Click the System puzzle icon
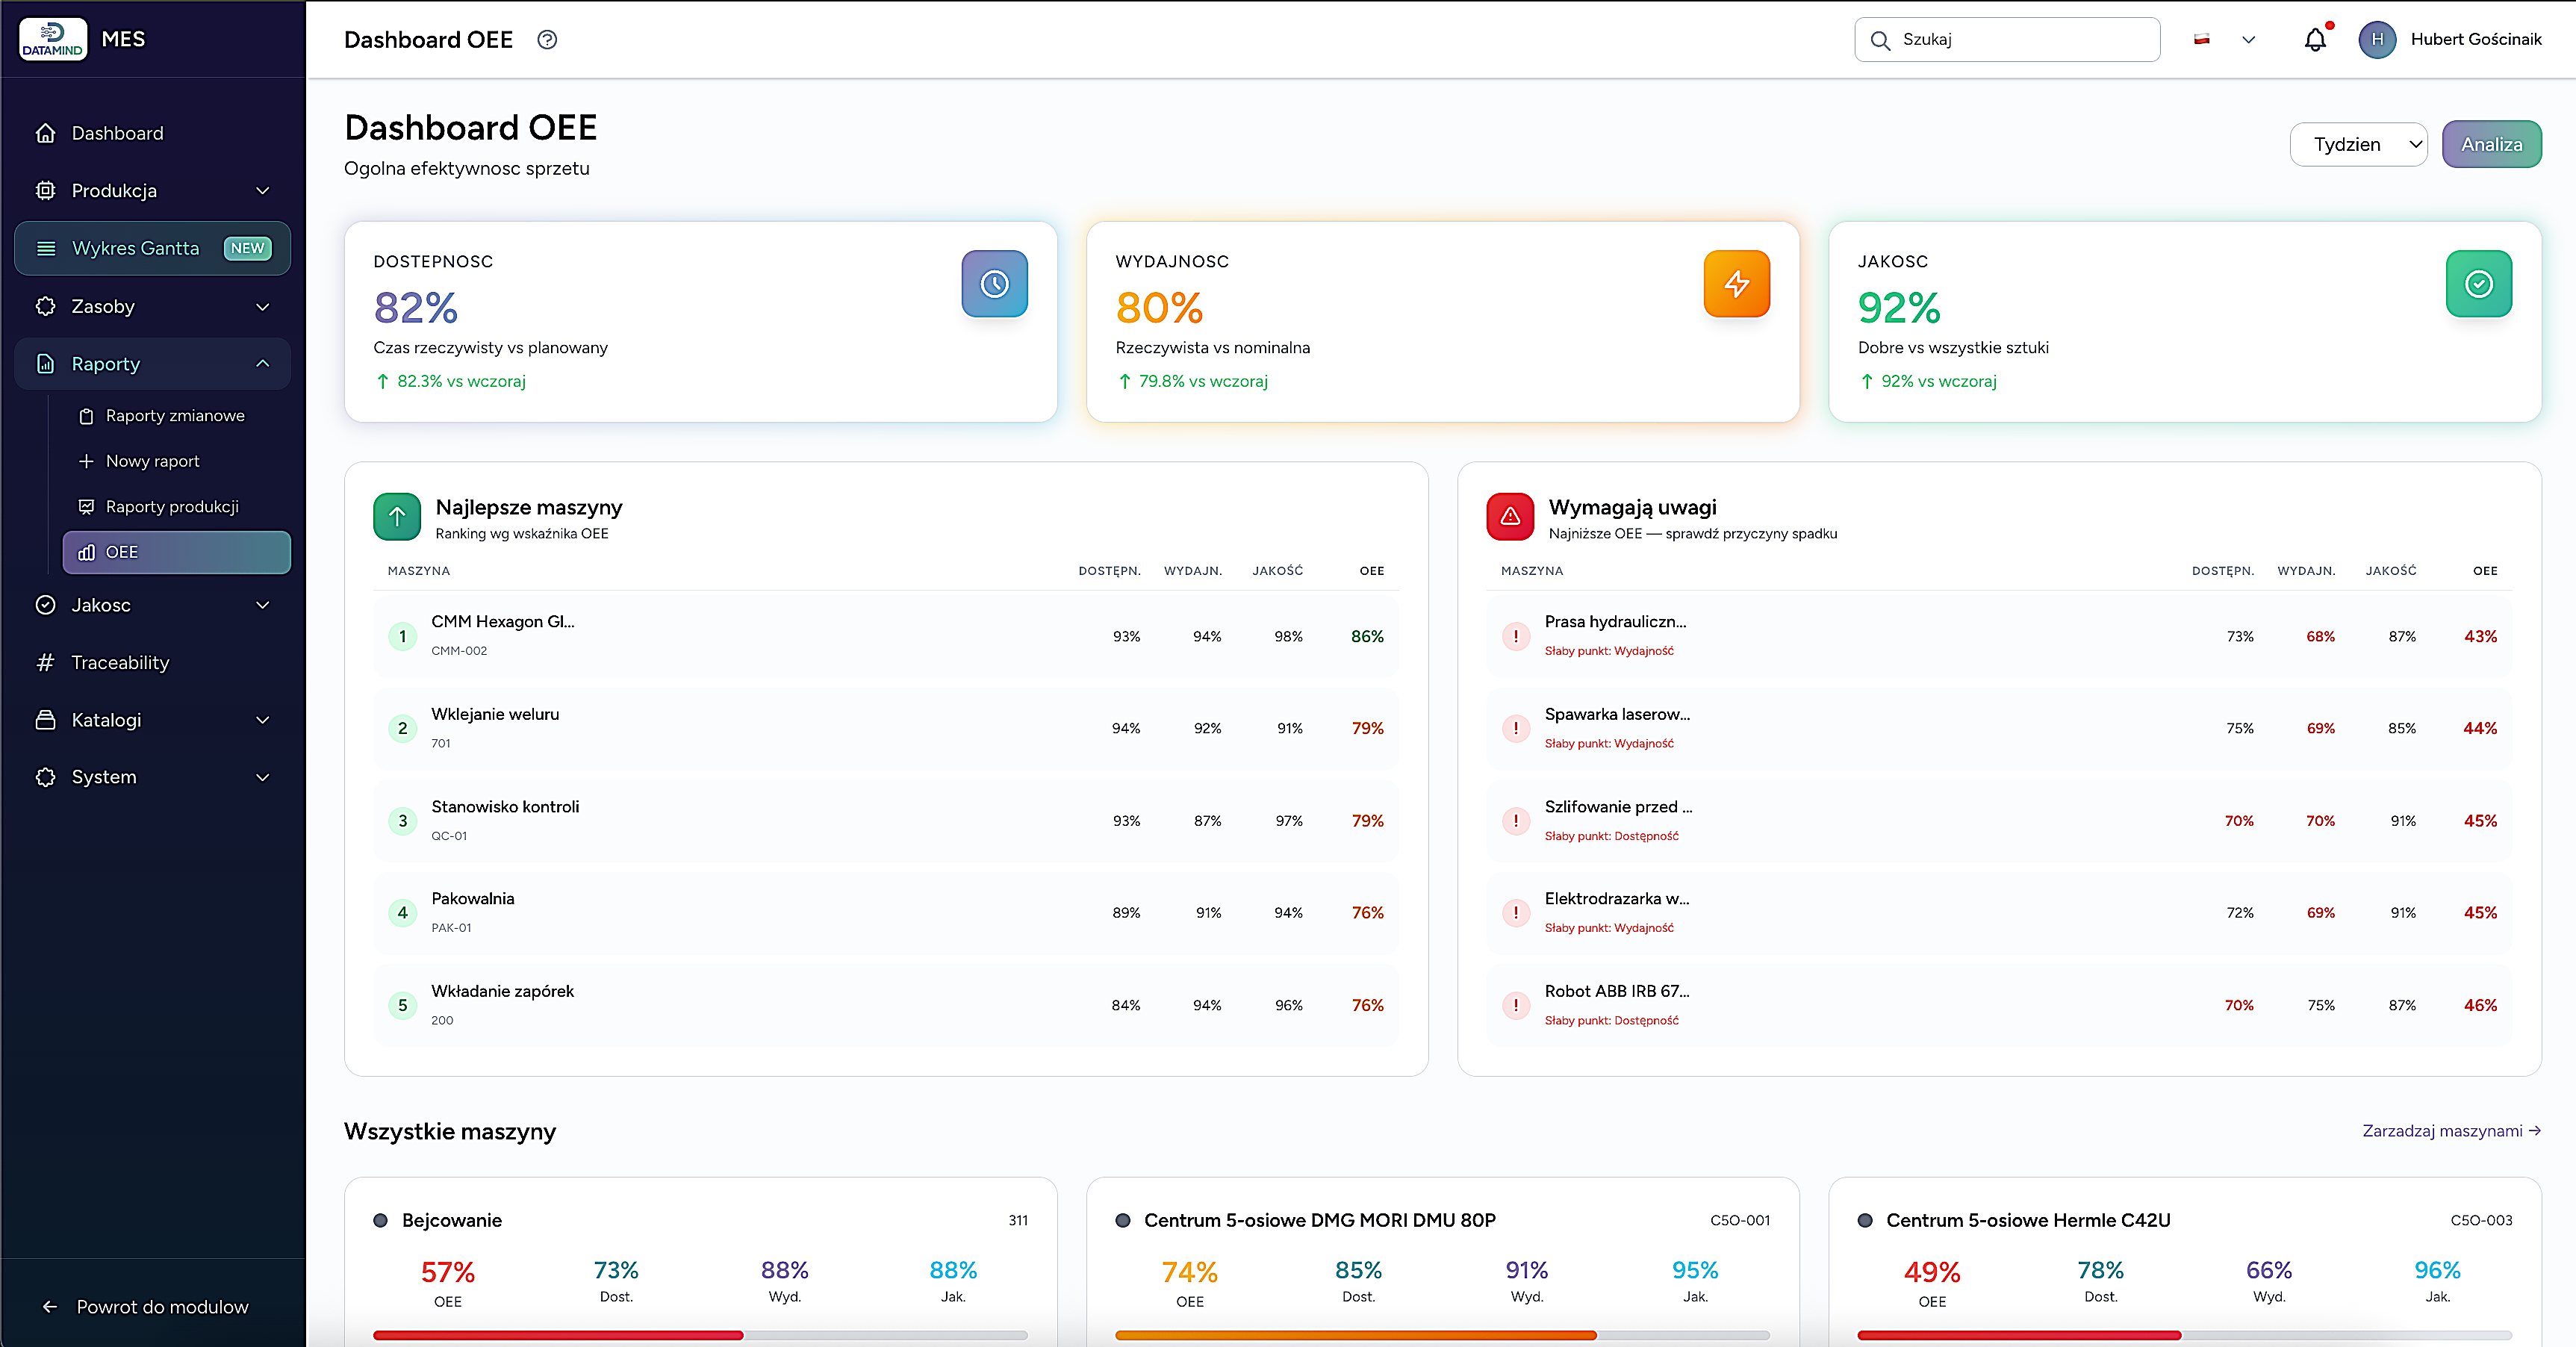The image size is (2576, 1347). point(45,777)
